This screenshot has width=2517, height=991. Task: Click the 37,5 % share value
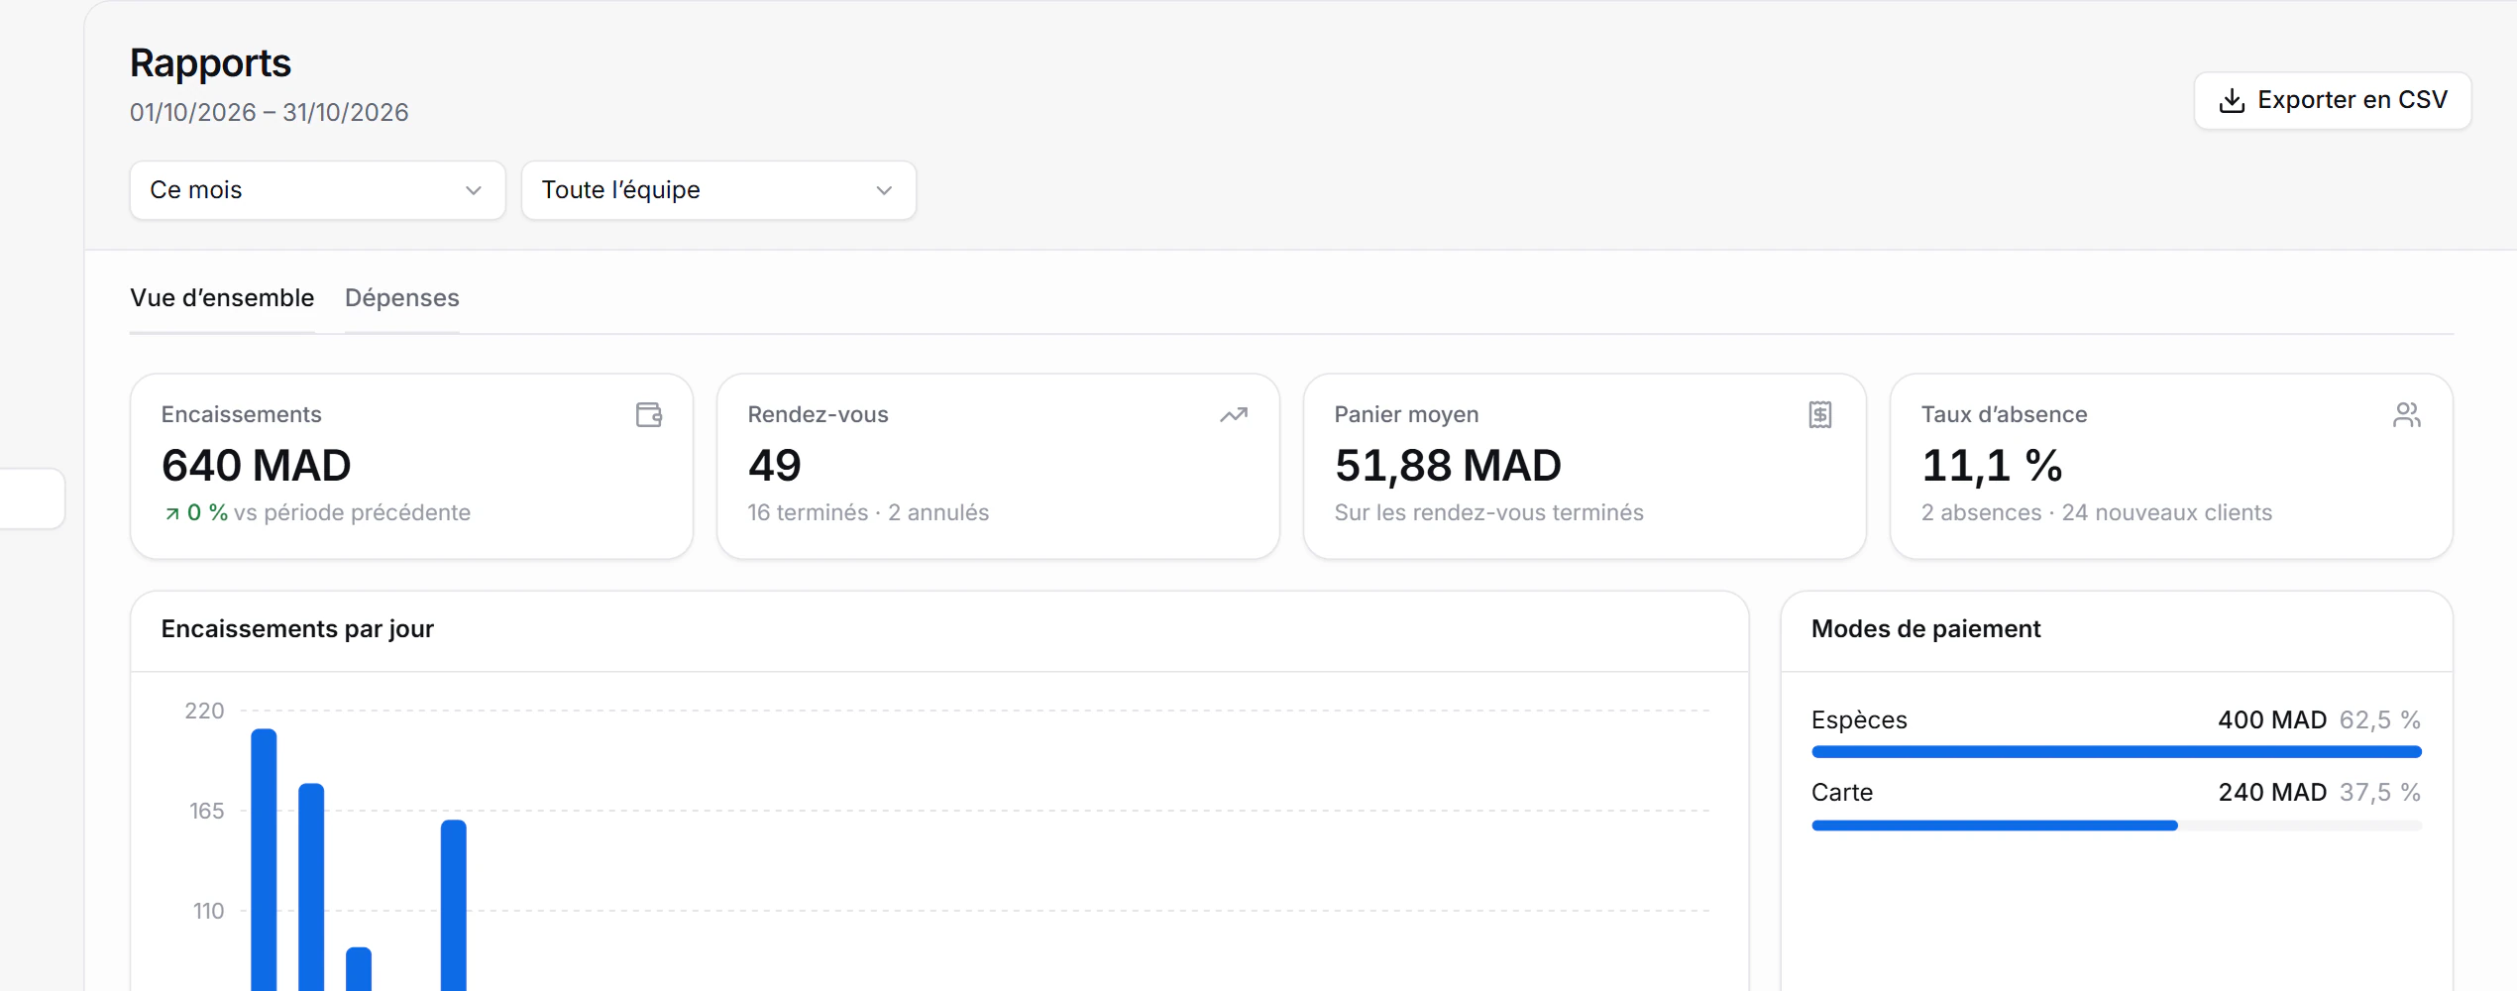[x=2380, y=793]
